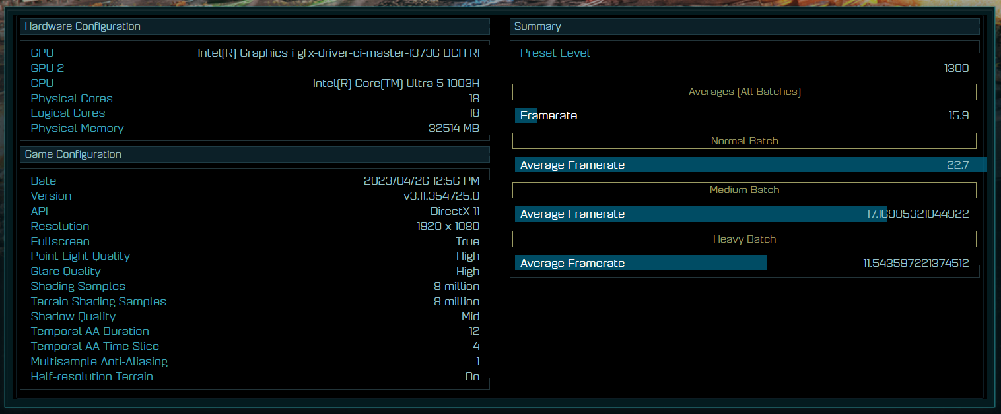Viewport: 1001px width, 414px height.
Task: Click the Medium Batch Average Framerate bar
Action: tap(700, 214)
